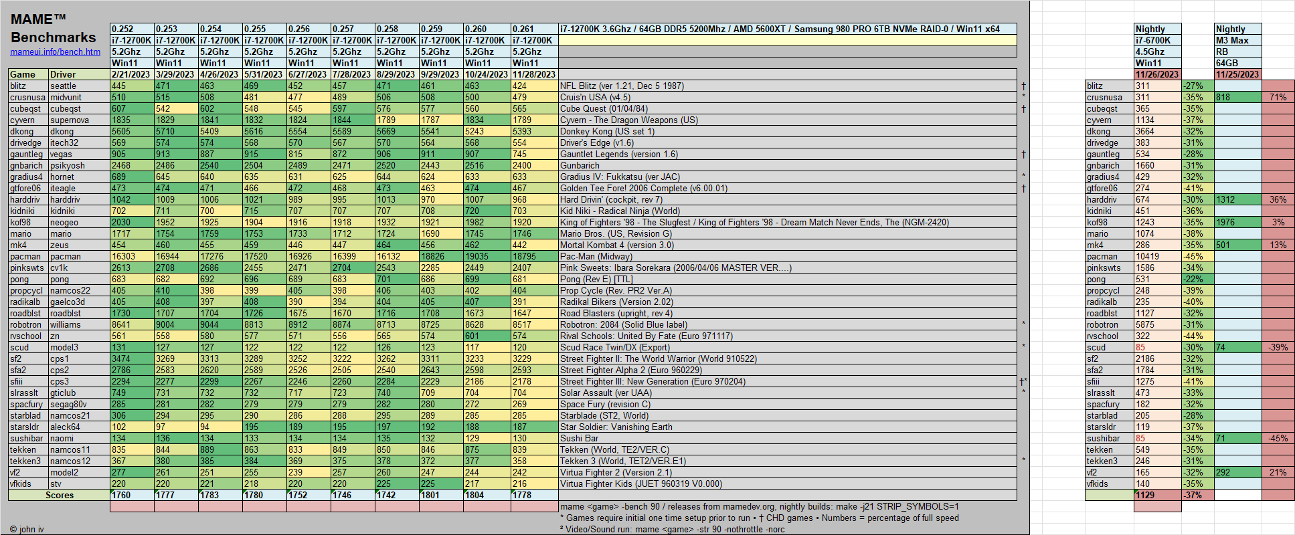Select the Star Soldier: Vanishing Earth cell
The width and height of the screenshot is (1295, 535).
tap(788, 427)
